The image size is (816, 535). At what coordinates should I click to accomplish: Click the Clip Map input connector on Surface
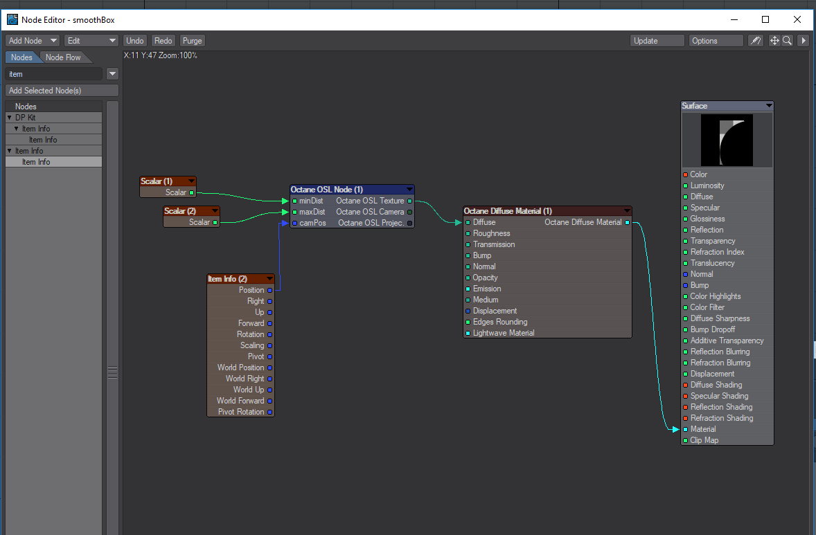(685, 440)
